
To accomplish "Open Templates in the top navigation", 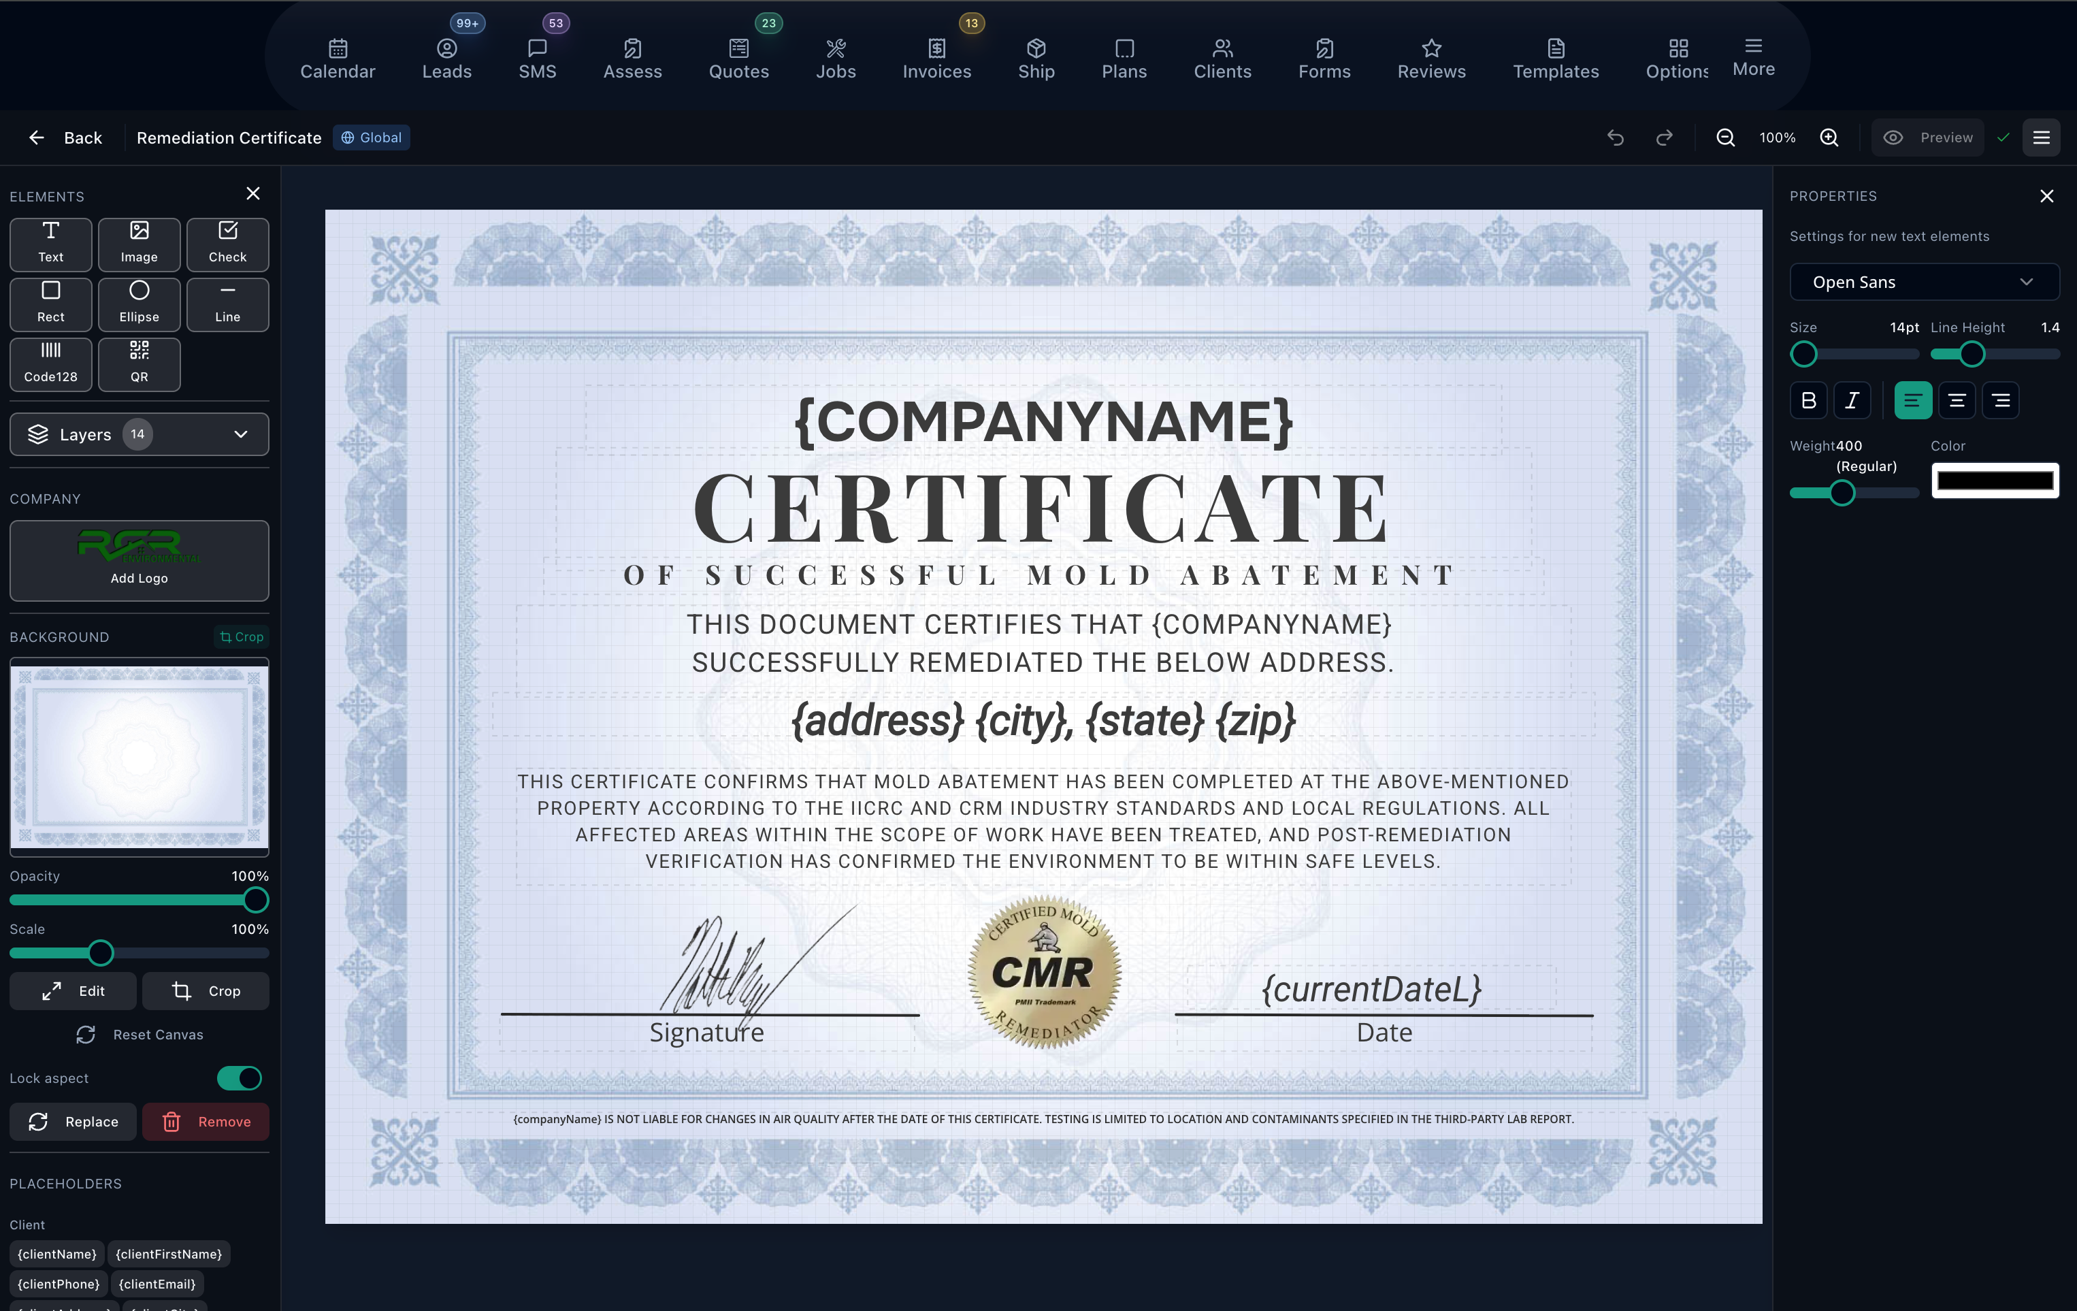I will (x=1555, y=59).
